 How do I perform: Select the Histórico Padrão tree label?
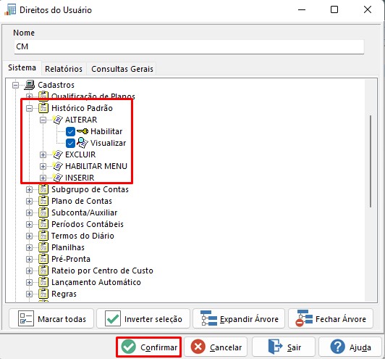pyautogui.click(x=82, y=108)
